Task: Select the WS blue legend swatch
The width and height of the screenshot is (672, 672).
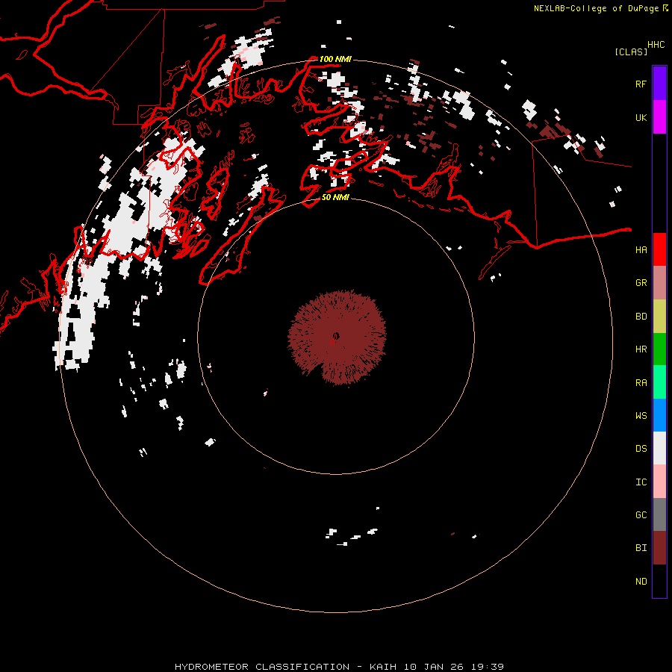Action: [x=659, y=415]
